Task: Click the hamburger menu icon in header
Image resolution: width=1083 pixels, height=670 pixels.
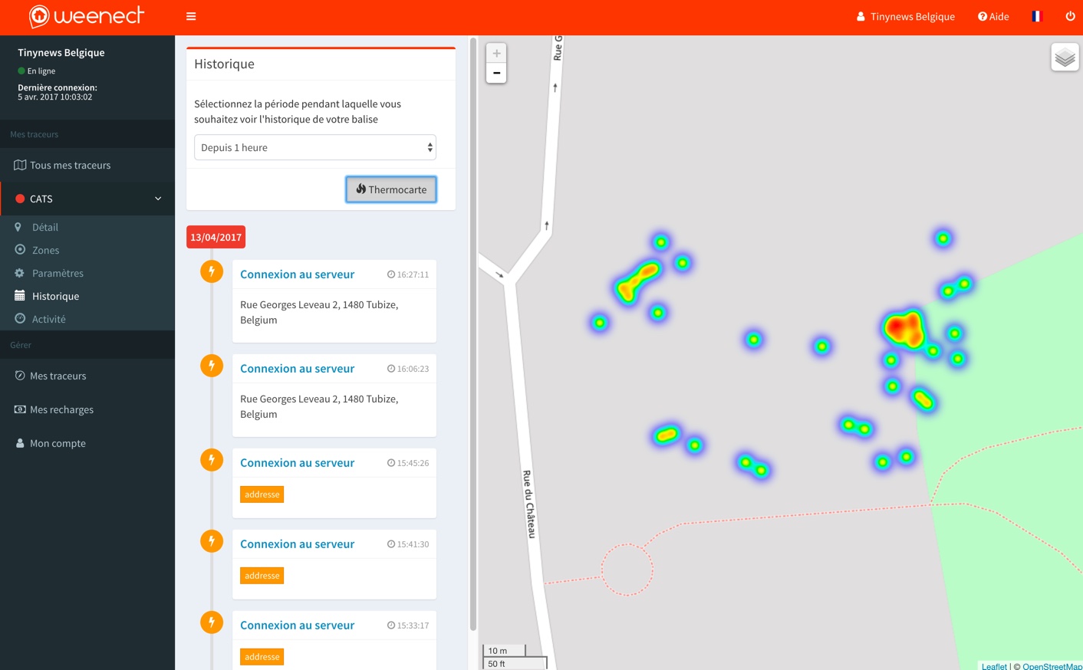Action: (191, 16)
